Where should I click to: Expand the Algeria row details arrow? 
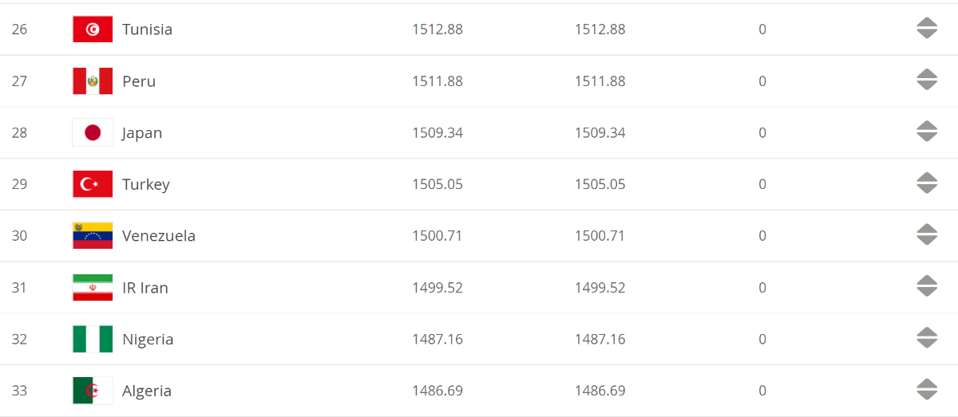927,390
